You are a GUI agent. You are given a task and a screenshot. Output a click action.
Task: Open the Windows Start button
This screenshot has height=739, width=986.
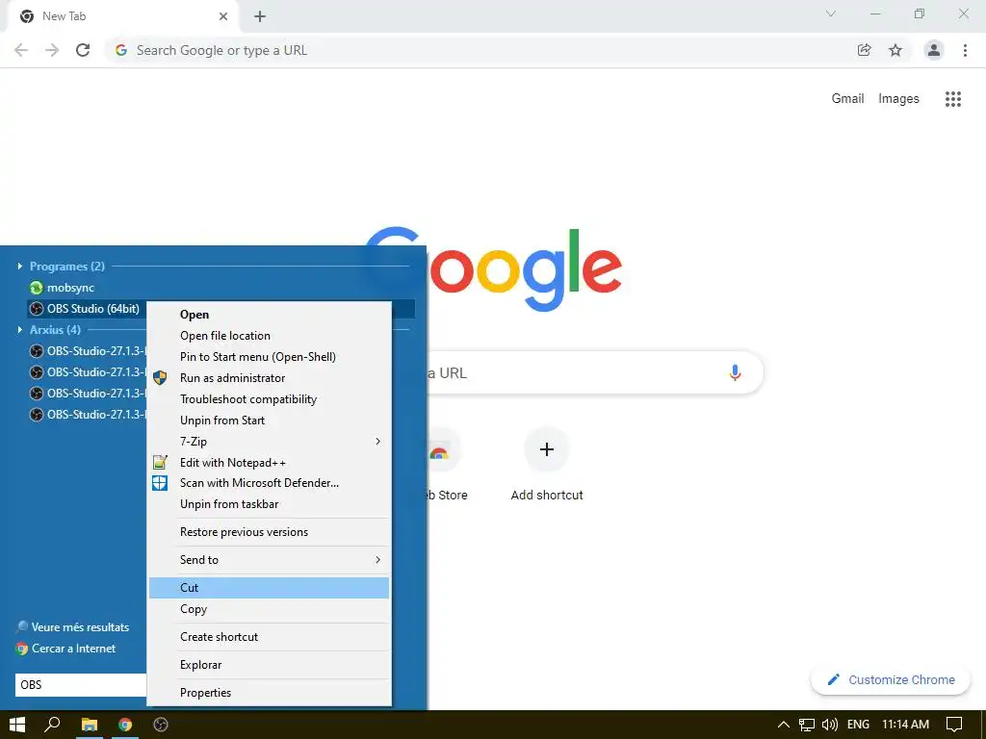click(x=17, y=725)
